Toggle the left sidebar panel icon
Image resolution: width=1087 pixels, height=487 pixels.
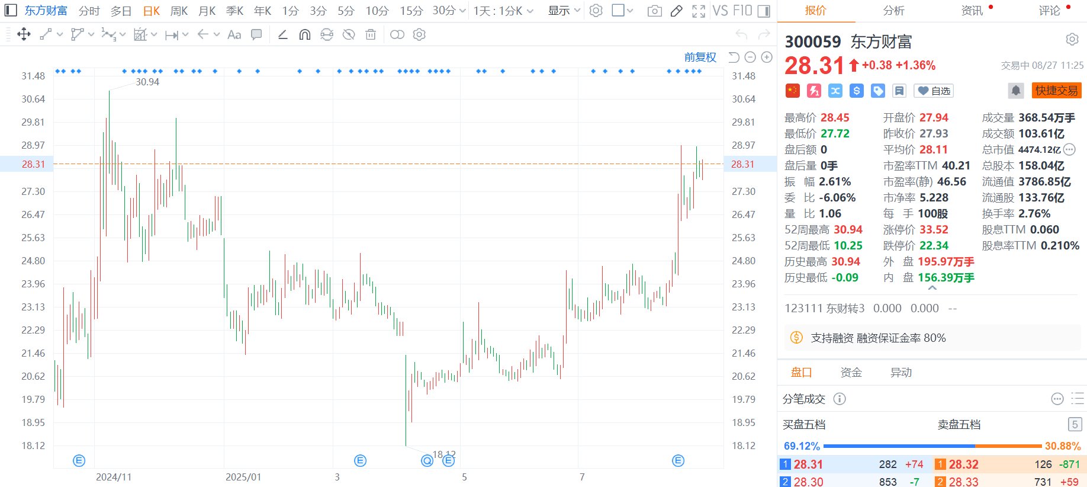tap(11, 11)
